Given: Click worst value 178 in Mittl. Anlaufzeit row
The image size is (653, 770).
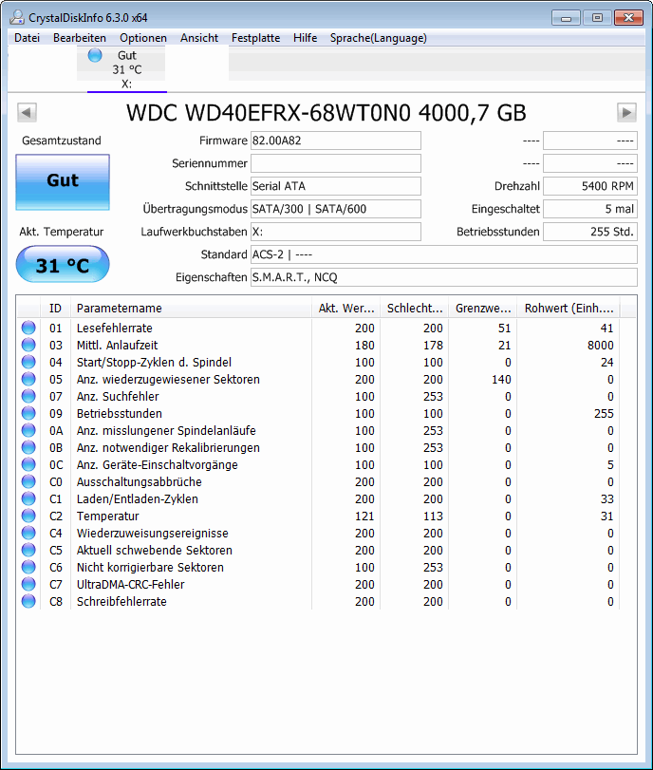Looking at the screenshot, I should tap(433, 346).
